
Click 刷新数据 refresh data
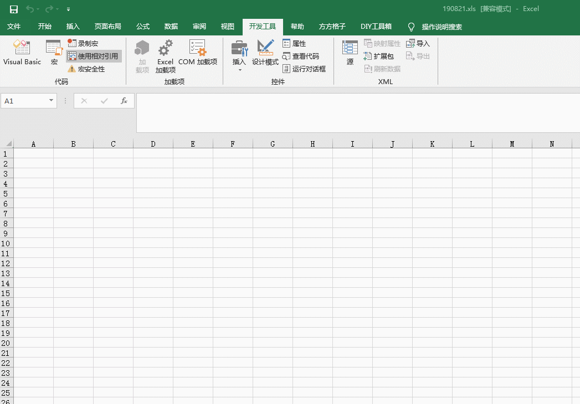click(382, 69)
